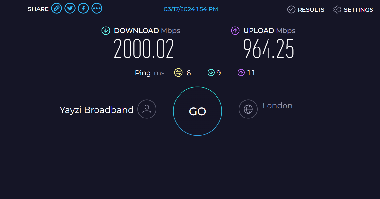Click the Results checkmark icon
380x199 pixels.
coord(291,9)
